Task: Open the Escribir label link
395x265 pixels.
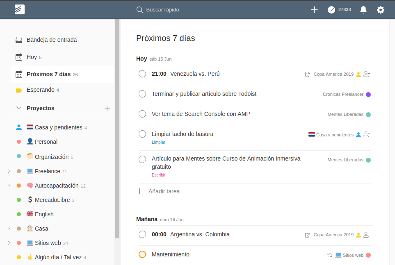Action: click(158, 175)
